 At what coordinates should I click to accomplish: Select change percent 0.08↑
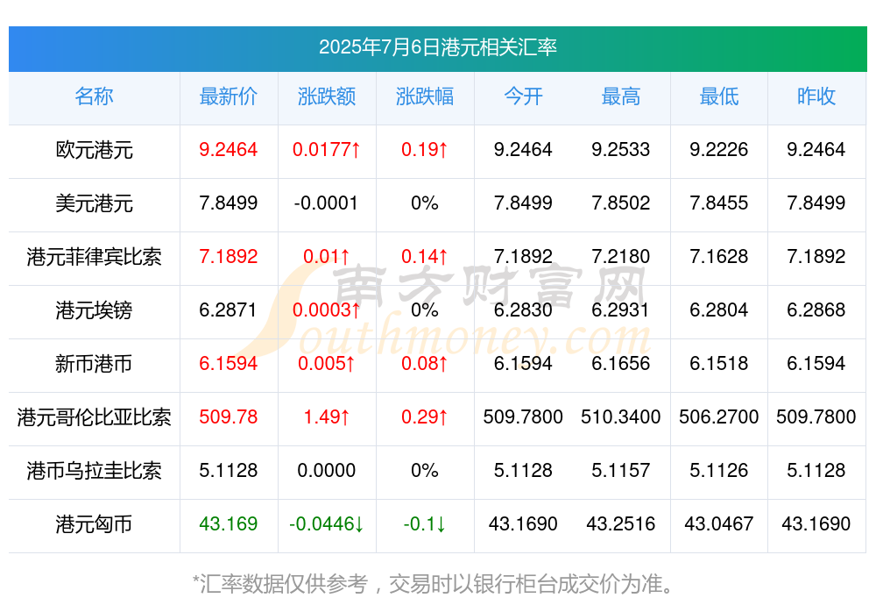[425, 363]
